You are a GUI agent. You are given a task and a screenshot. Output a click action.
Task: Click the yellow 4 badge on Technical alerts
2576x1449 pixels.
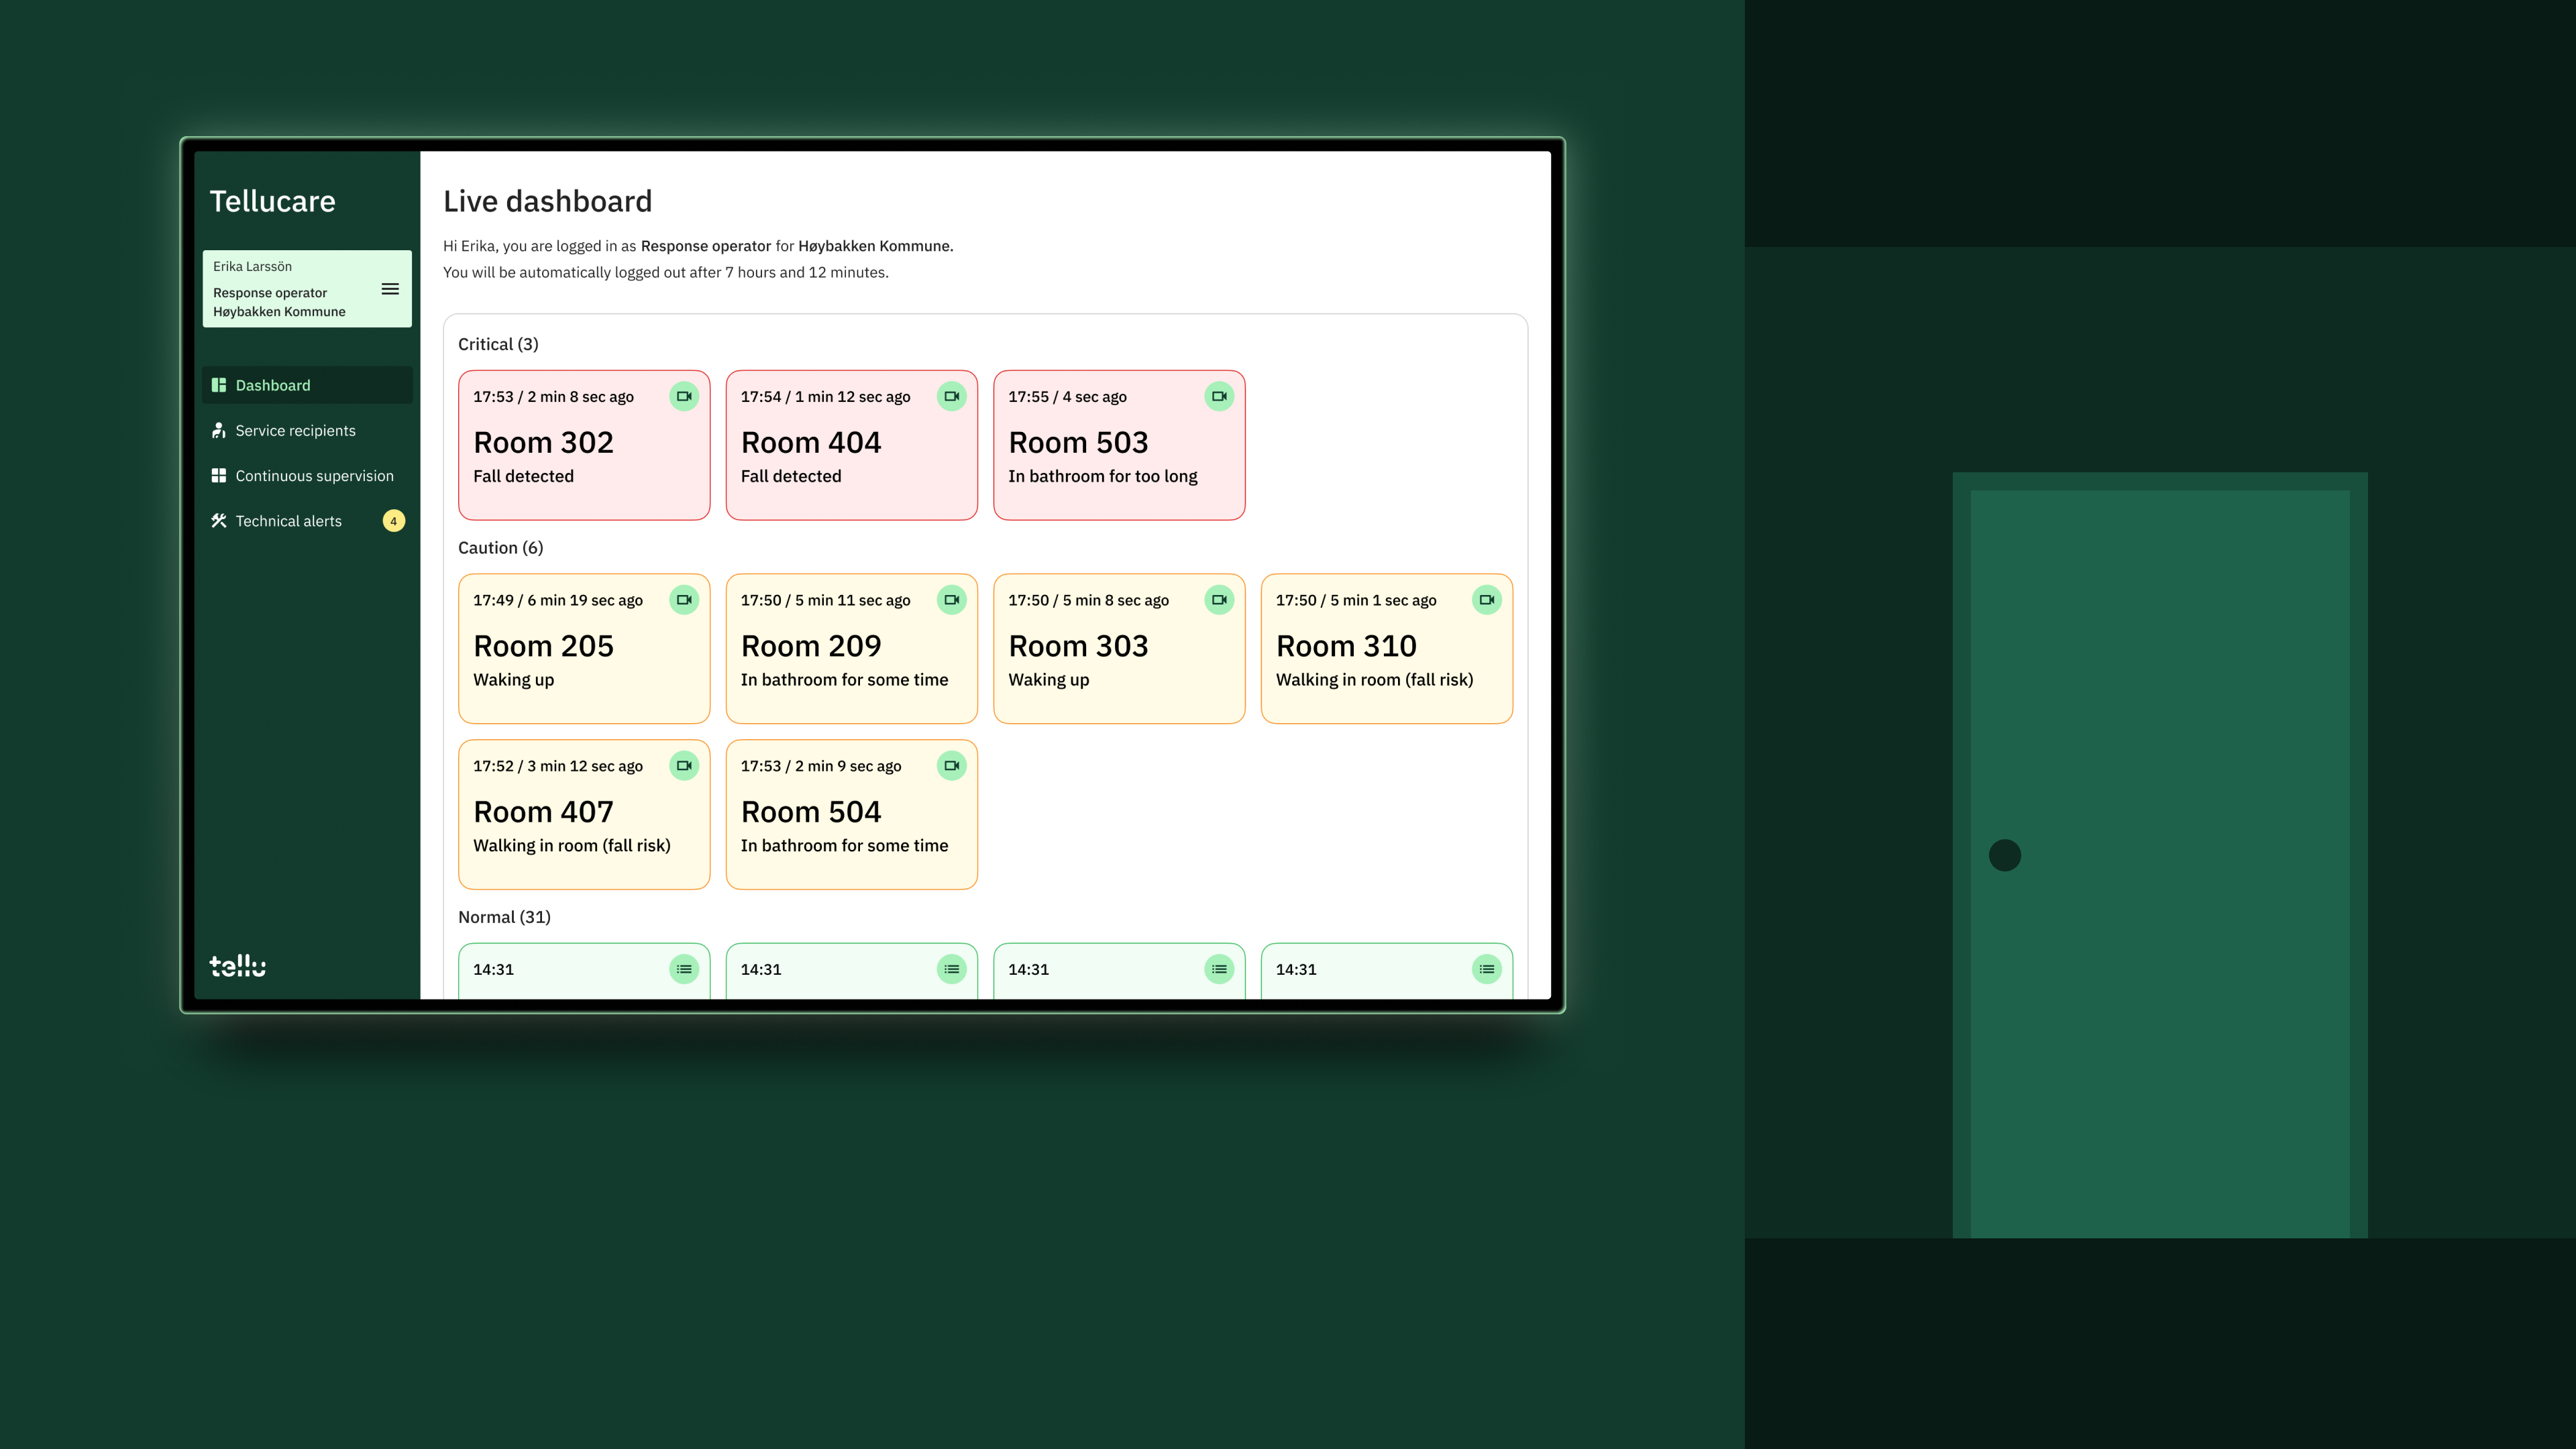point(394,521)
